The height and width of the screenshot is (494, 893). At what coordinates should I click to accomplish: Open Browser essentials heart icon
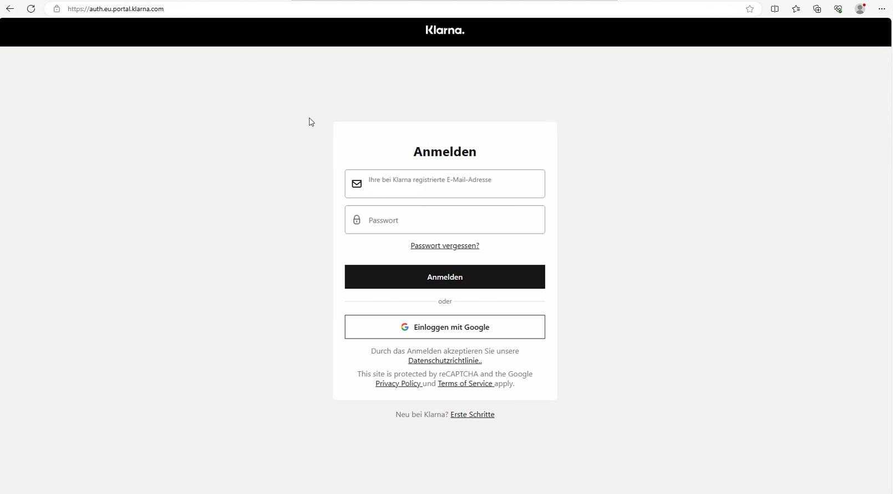click(x=838, y=9)
